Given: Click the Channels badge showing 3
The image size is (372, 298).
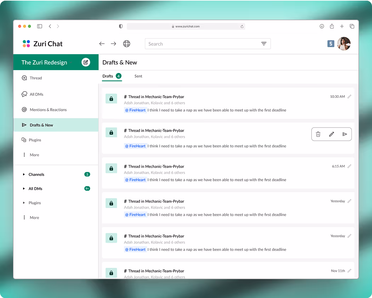Looking at the screenshot, I should click(87, 174).
